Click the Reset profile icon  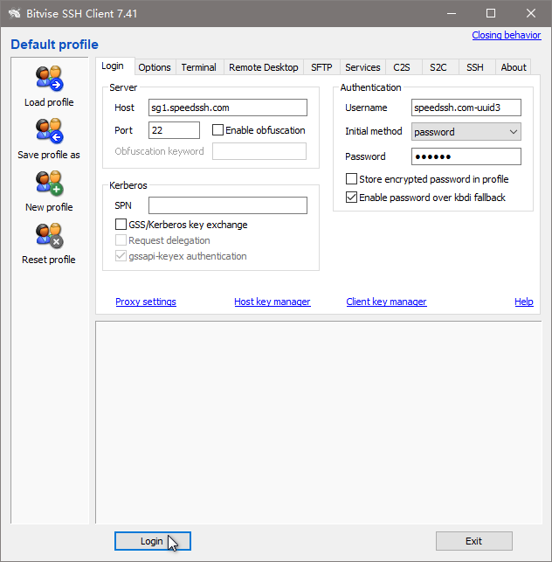[x=49, y=235]
